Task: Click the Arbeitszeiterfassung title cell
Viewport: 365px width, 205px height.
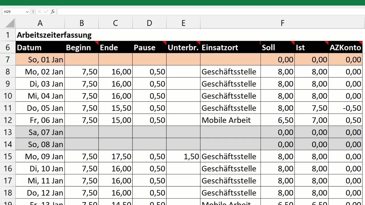Action: pos(54,35)
